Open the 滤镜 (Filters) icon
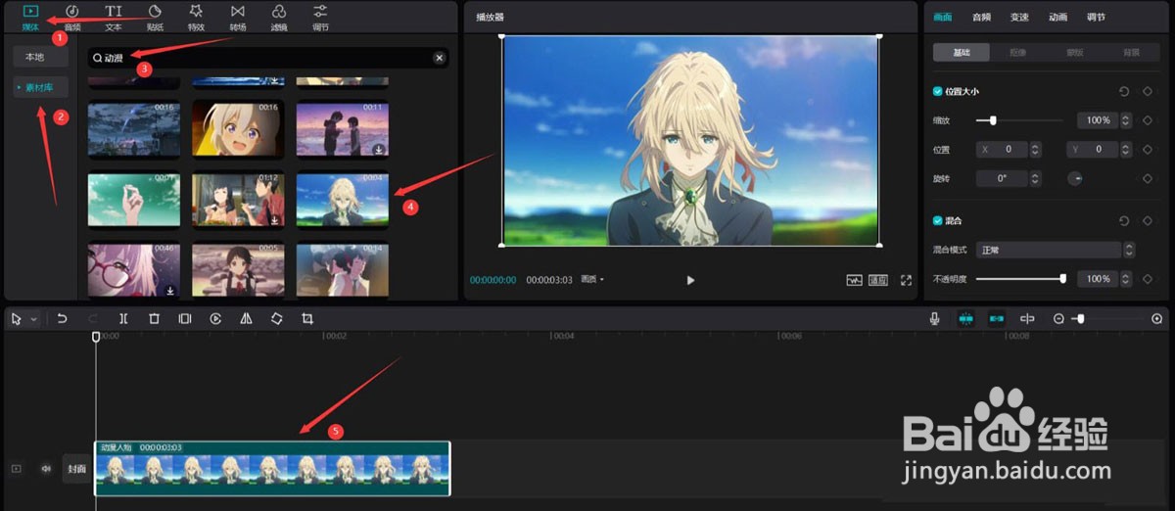 (279, 11)
